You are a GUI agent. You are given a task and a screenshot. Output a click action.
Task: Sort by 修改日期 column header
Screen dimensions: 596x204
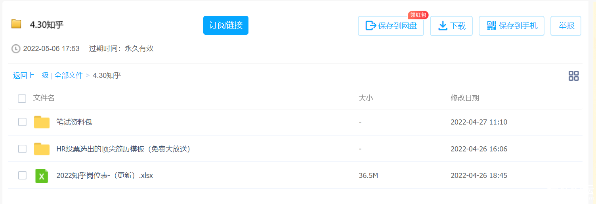click(x=464, y=98)
